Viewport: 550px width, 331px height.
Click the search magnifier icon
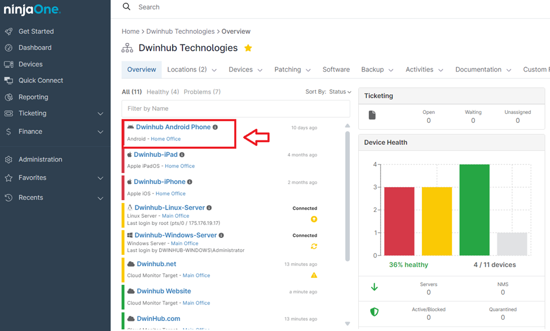click(x=126, y=7)
